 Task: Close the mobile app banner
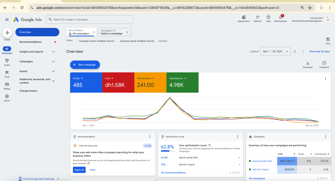point(58,179)
